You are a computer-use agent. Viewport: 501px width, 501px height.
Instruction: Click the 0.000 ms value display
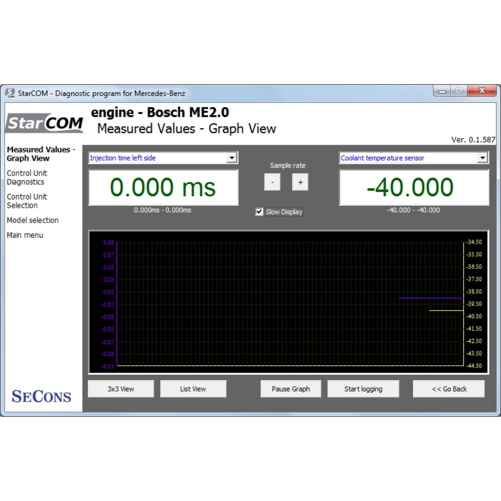(163, 187)
